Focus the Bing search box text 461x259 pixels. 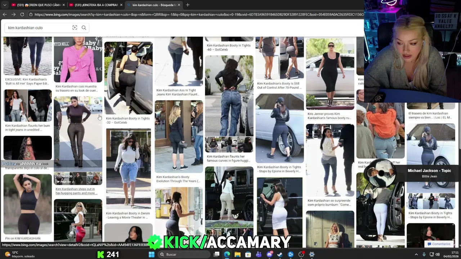38,28
